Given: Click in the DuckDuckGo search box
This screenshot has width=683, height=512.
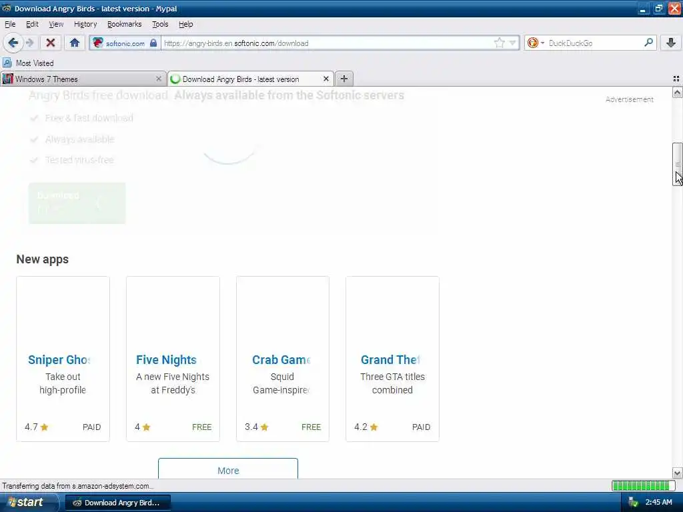Looking at the screenshot, I should [594, 43].
